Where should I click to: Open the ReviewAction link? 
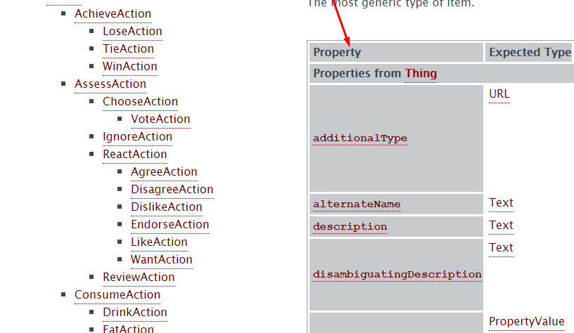139,277
